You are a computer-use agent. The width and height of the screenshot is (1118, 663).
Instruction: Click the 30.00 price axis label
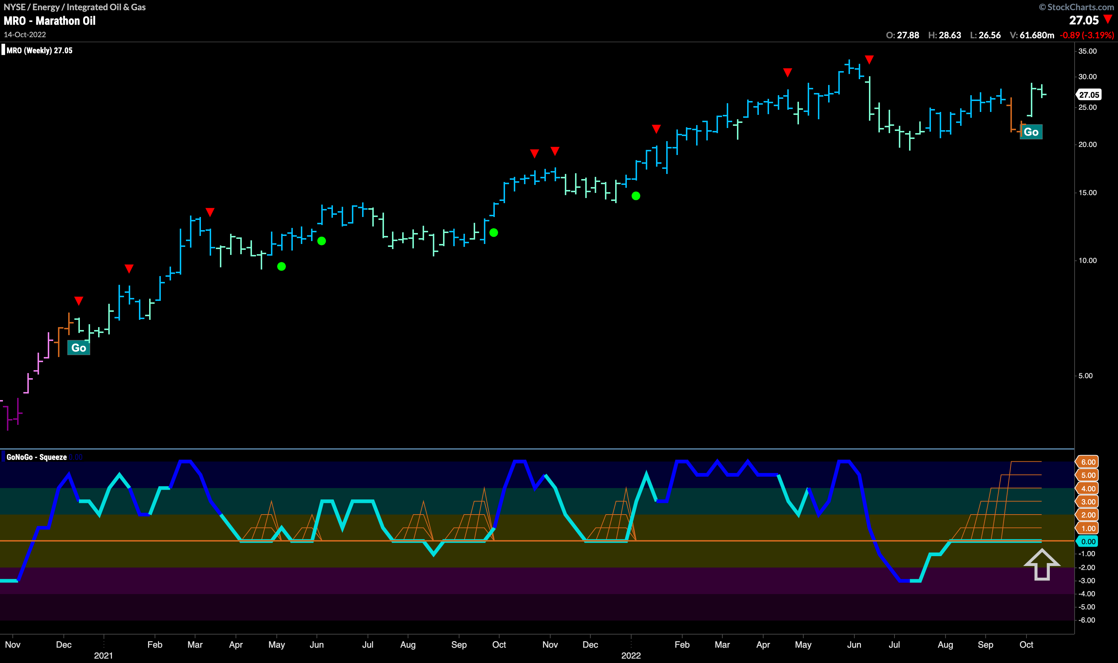1087,77
